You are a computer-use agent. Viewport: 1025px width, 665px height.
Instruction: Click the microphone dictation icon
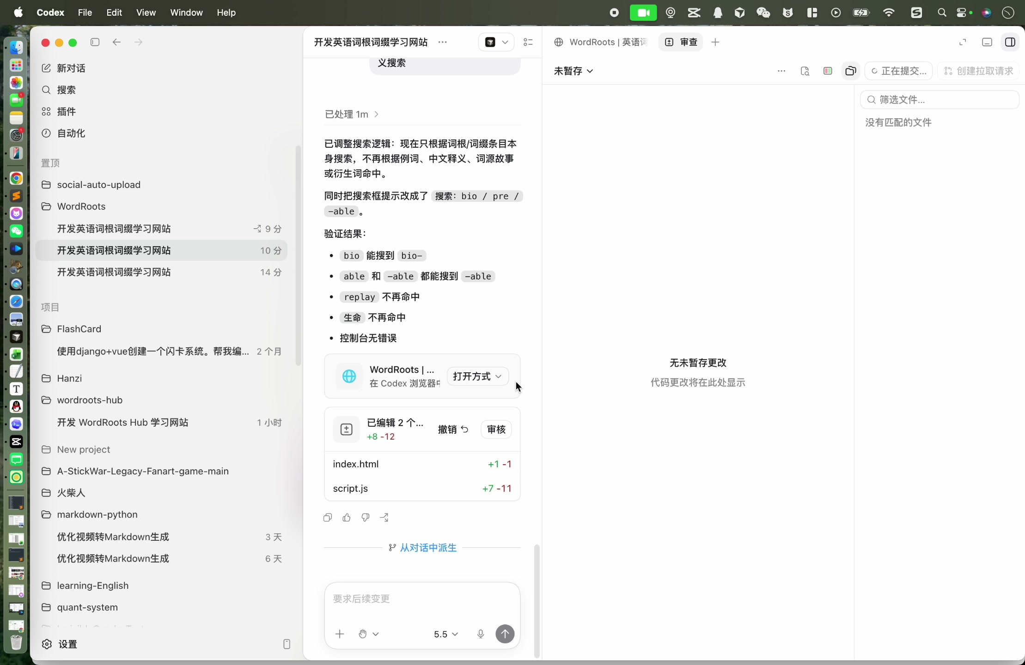pos(481,634)
